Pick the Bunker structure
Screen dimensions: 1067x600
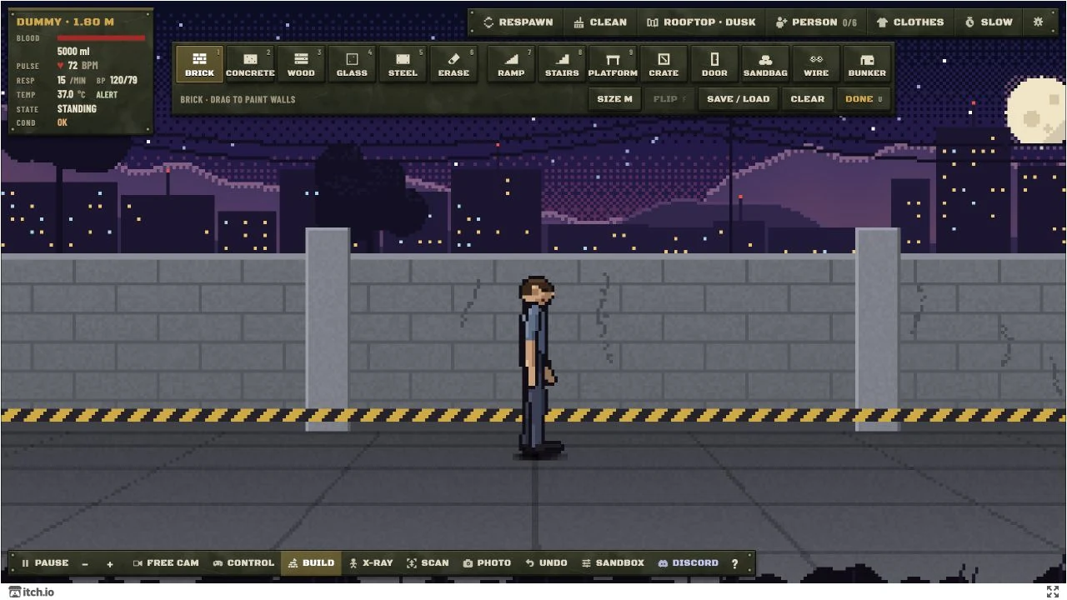point(867,64)
